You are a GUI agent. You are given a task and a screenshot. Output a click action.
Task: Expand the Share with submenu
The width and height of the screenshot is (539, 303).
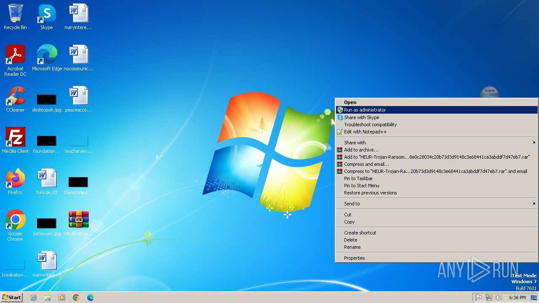point(436,143)
